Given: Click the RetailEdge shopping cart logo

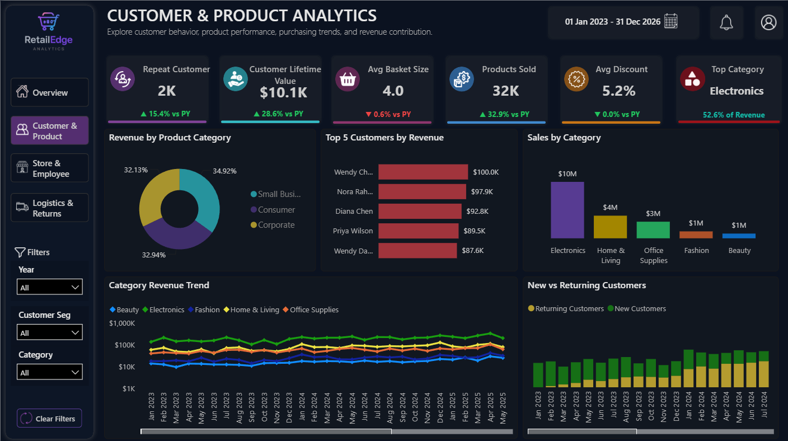Looking at the screenshot, I should [48, 22].
